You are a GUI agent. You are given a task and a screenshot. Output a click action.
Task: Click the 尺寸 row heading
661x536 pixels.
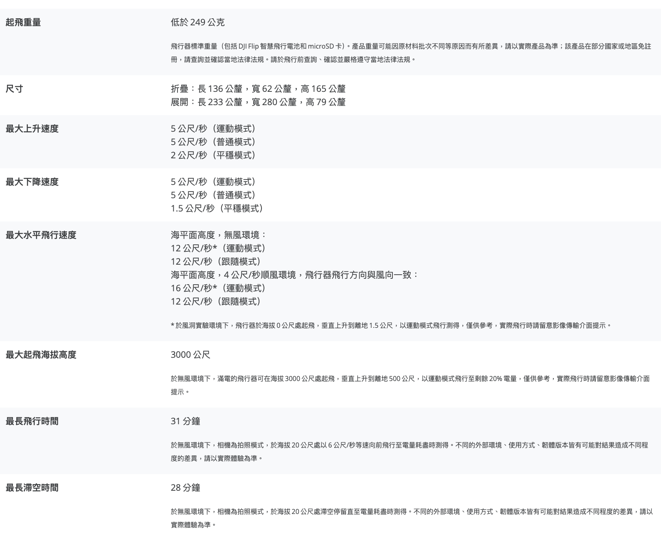(x=14, y=89)
